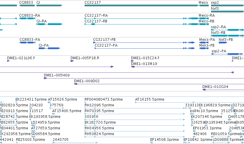
Task: Click the RE04401.5prime EST label
Action: (14, 128)
